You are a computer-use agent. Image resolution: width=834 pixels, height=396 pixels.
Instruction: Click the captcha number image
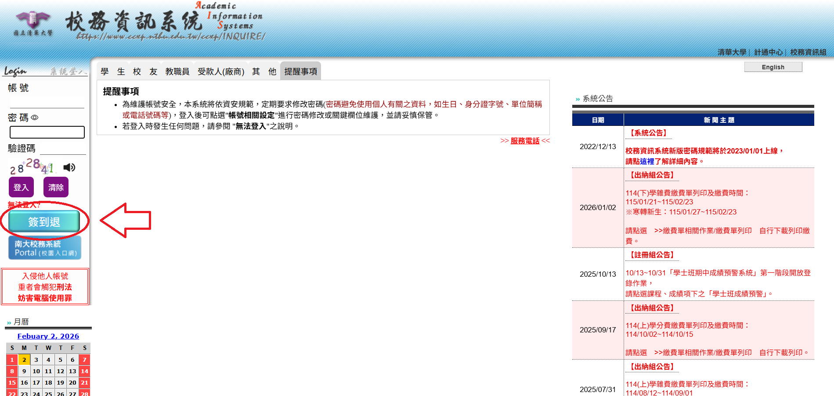pyautogui.click(x=32, y=167)
